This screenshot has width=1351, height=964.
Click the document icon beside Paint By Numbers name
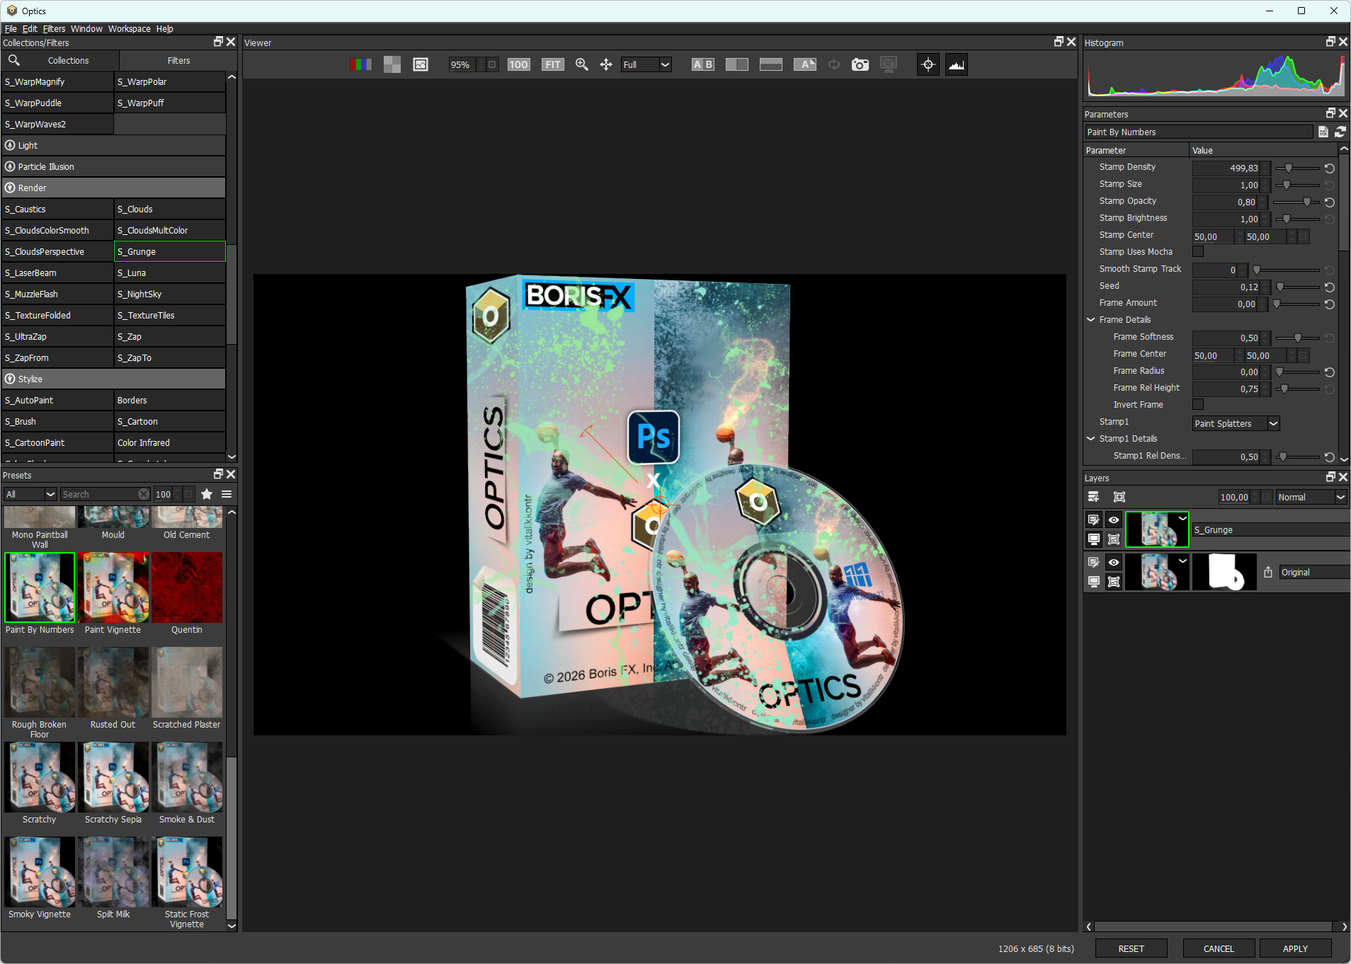click(1323, 132)
